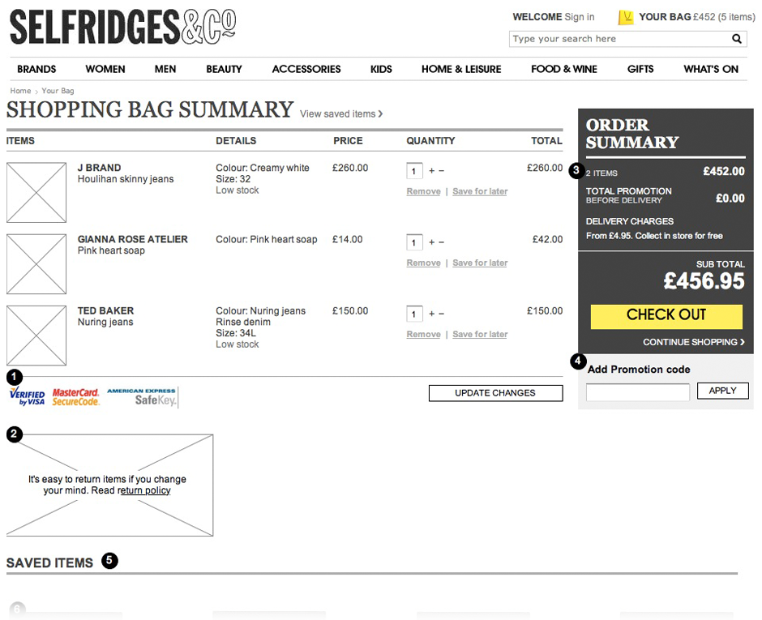Click the Your Bag breadcrumb
Viewport: 762px width, 620px height.
pos(58,91)
